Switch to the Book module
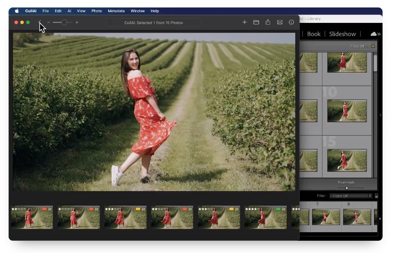The image size is (397, 253). coord(314,34)
